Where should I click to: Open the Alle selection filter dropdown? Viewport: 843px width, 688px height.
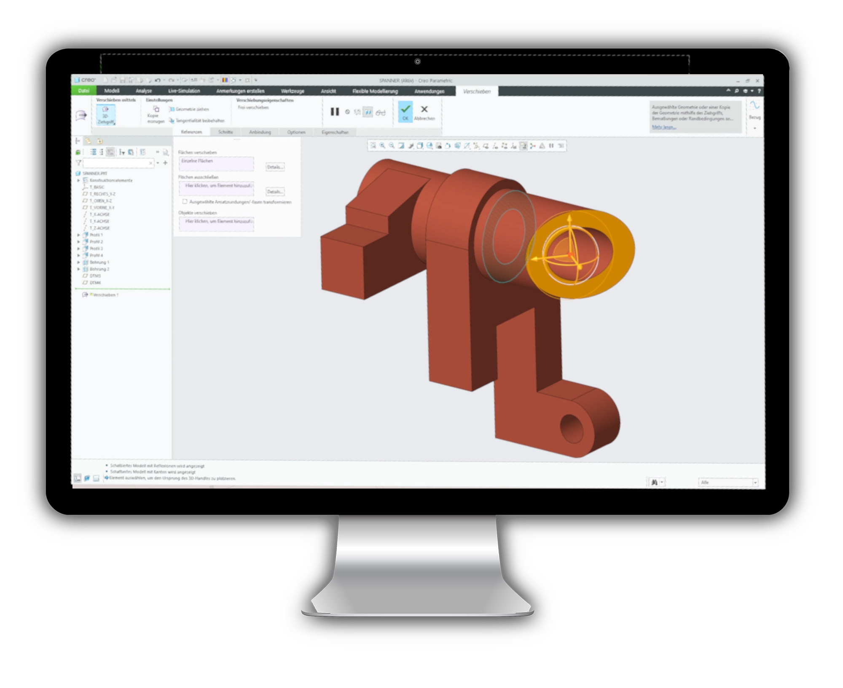click(728, 482)
